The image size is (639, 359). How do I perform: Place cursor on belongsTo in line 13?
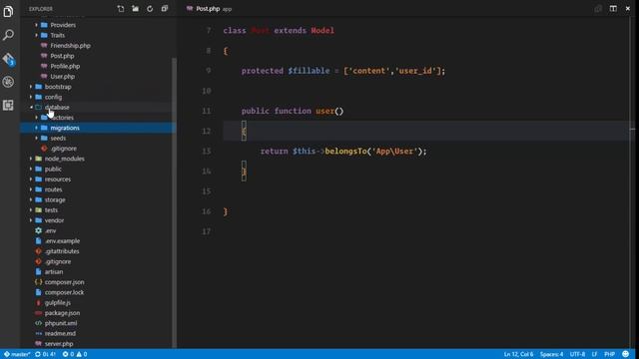click(x=345, y=151)
